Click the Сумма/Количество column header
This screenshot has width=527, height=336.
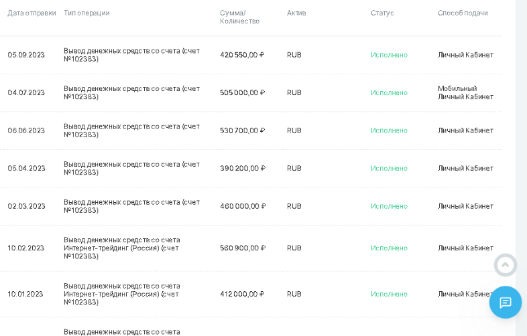(239, 17)
